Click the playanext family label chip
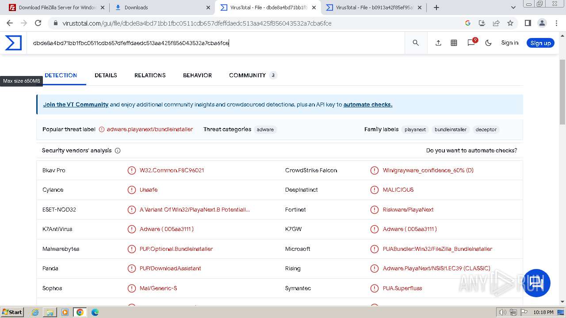The width and height of the screenshot is (566, 318). [x=415, y=129]
